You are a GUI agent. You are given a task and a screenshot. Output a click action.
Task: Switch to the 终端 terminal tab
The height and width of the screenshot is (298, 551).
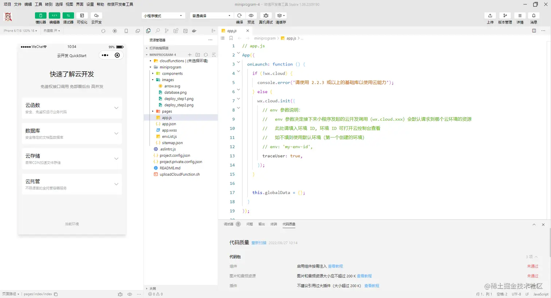pyautogui.click(x=274, y=224)
